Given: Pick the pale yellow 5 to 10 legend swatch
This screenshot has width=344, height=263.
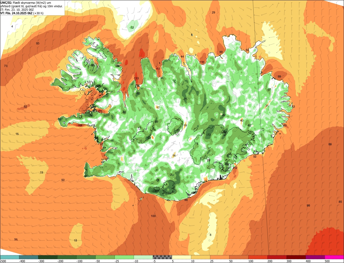Looking at the screenshot, I should click(x=181, y=257).
